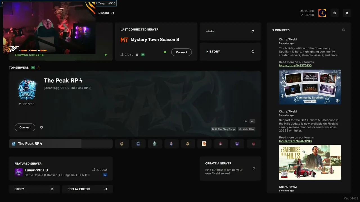
Task: Click the BROWSE SERVERS button
Action: click(29, 55)
